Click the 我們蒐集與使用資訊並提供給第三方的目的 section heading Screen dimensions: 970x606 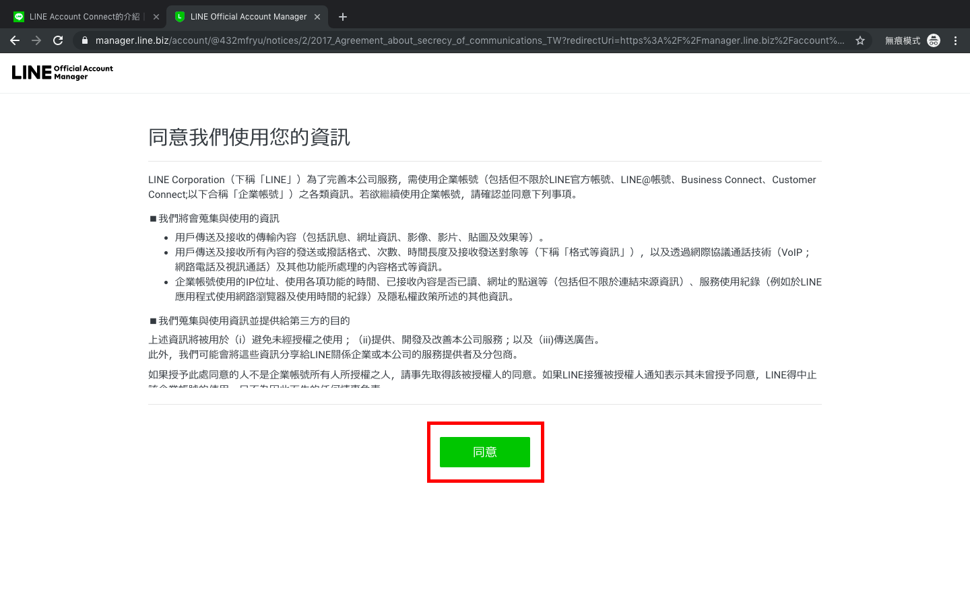pos(253,321)
